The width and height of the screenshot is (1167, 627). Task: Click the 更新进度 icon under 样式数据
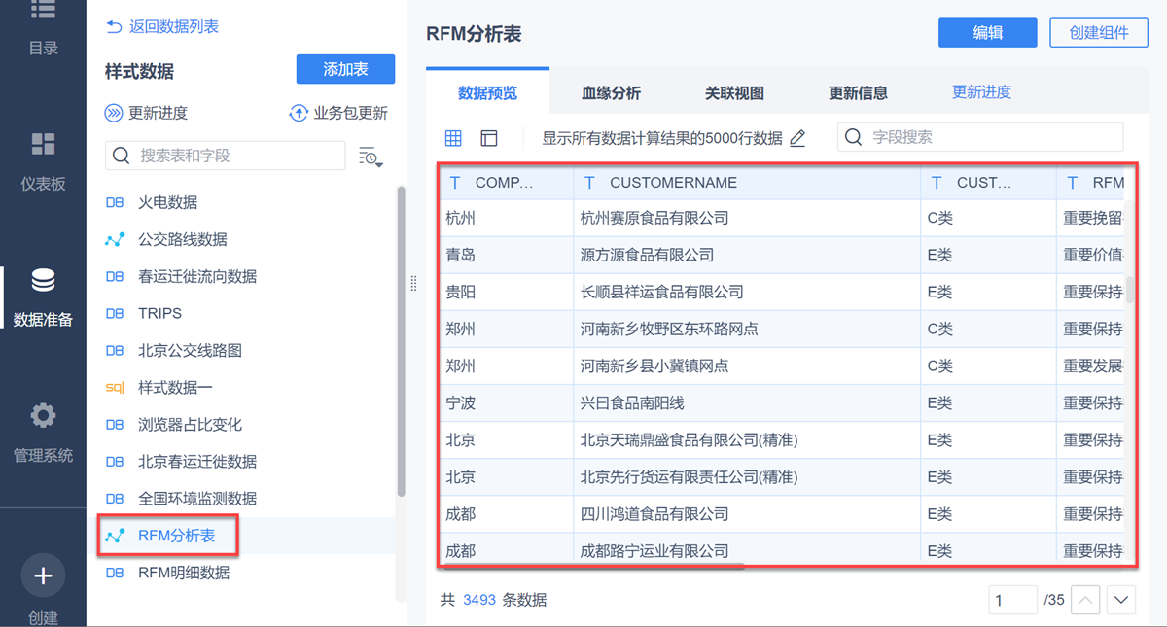click(115, 114)
